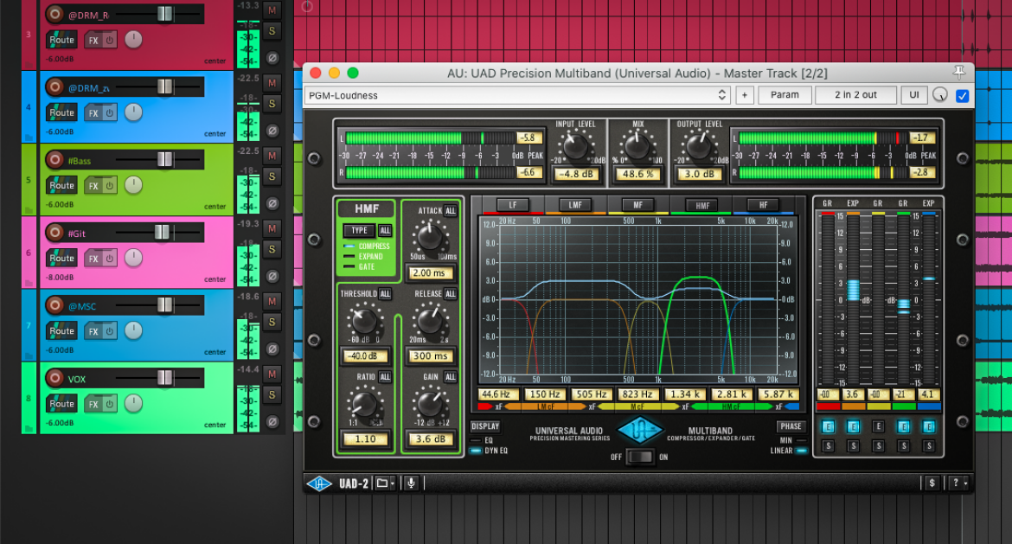Add a preset using the plus button
Image resolution: width=1012 pixels, height=544 pixels.
[x=744, y=95]
